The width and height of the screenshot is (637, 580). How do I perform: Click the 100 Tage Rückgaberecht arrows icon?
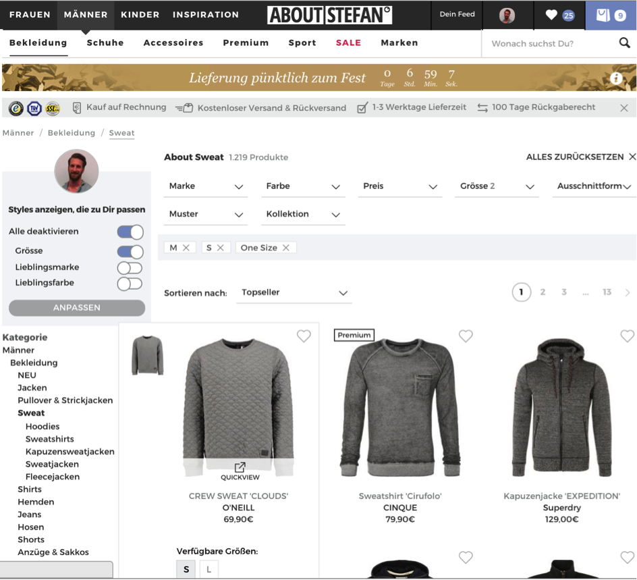[482, 108]
